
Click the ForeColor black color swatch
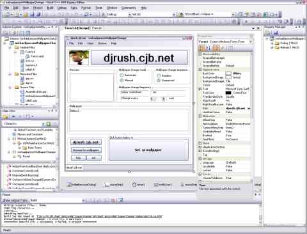(x=228, y=93)
